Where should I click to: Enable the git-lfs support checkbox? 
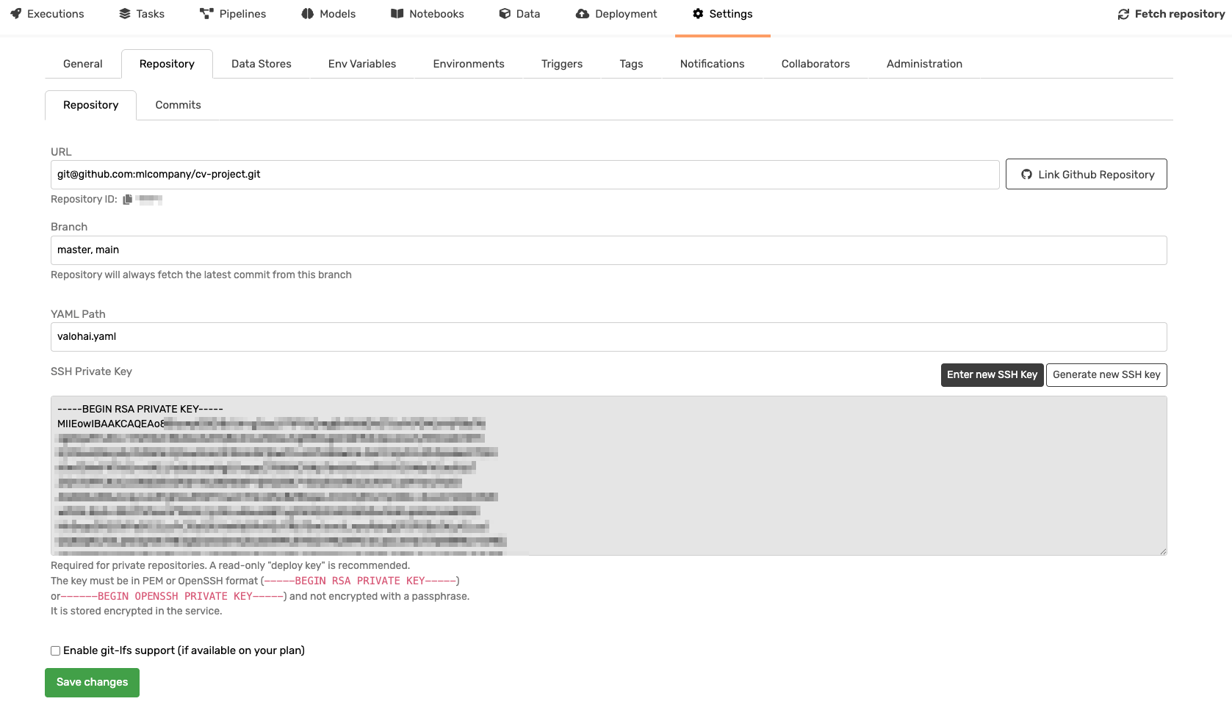coord(55,650)
